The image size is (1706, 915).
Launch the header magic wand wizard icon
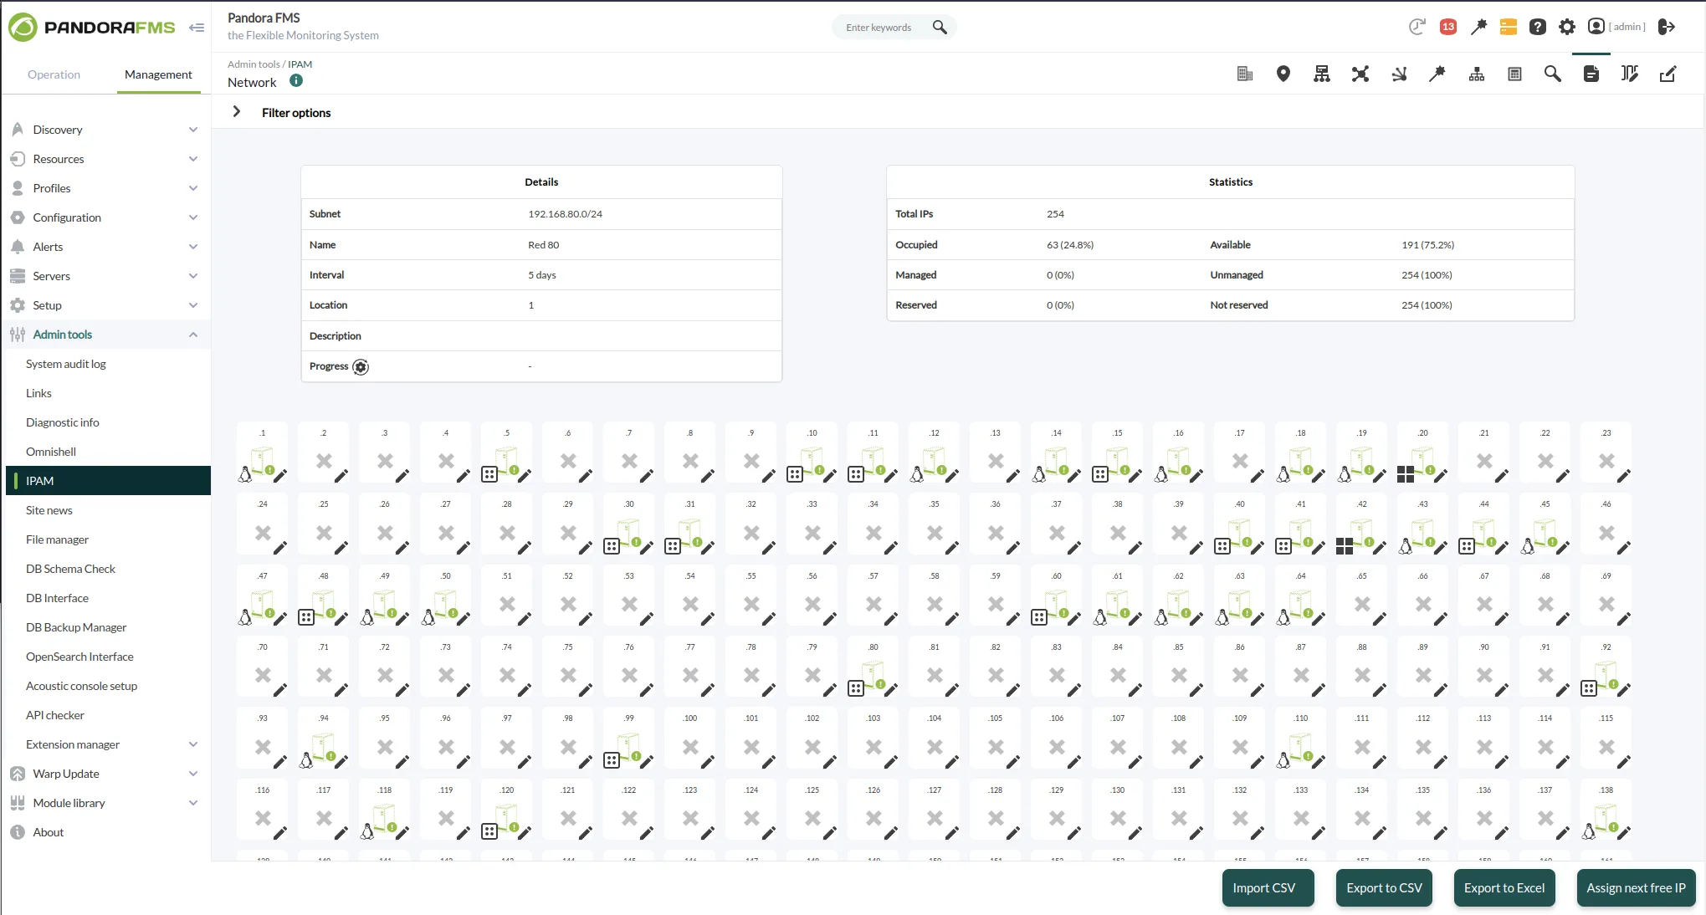tap(1478, 27)
